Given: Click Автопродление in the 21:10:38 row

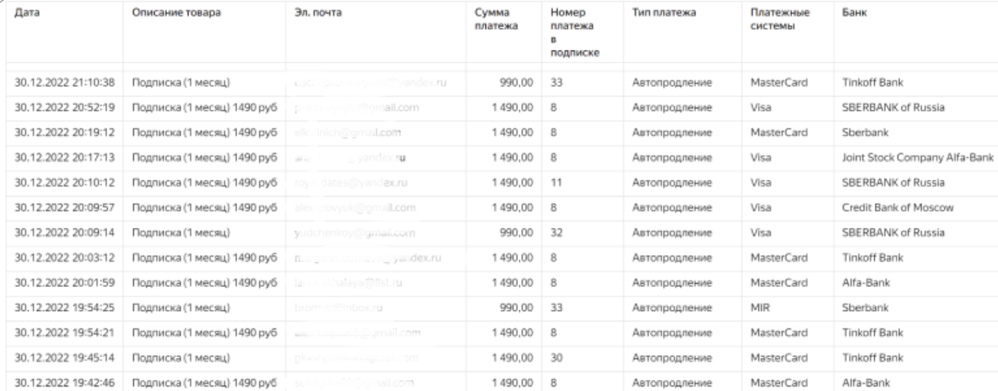Looking at the screenshot, I should [x=672, y=83].
